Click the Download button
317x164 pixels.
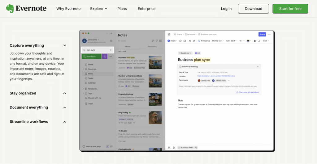pos(253,9)
